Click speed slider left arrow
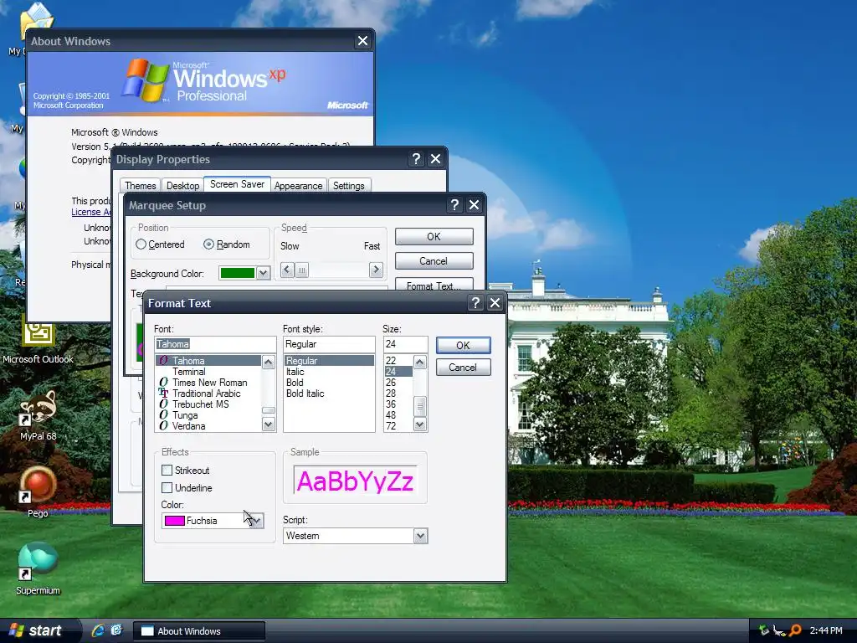857x643 pixels. [x=287, y=270]
